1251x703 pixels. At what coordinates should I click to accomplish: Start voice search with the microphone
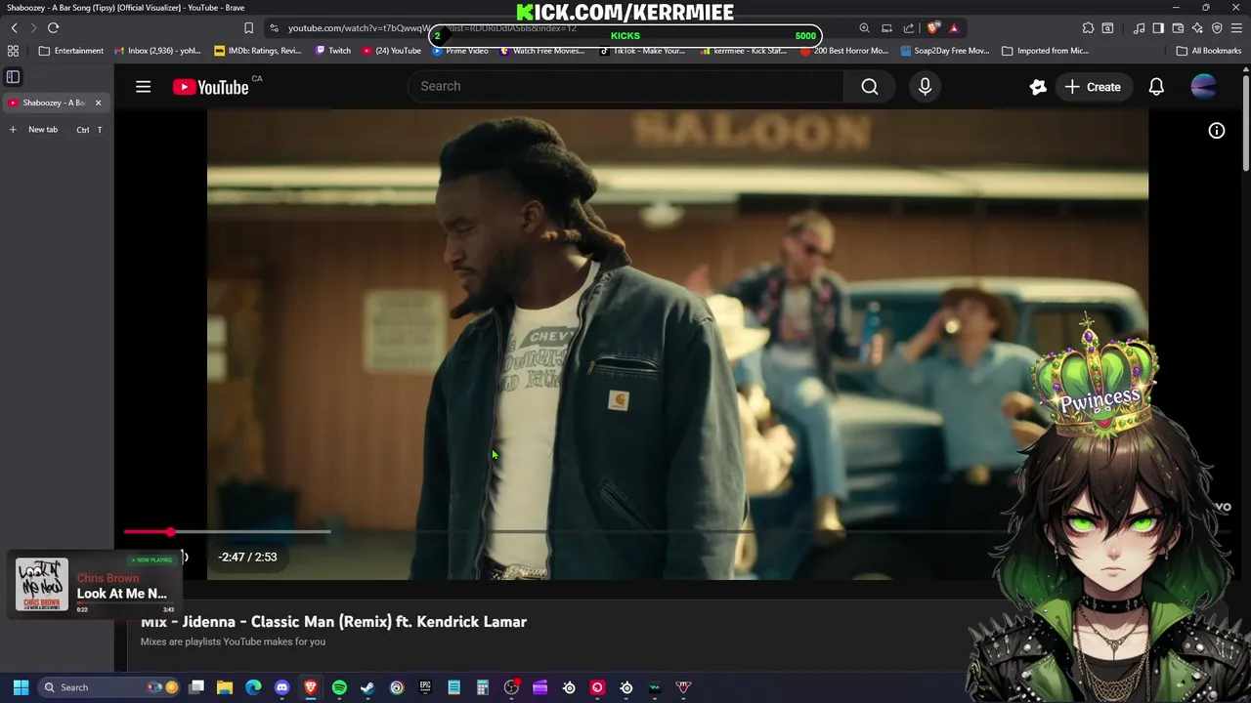(x=925, y=87)
